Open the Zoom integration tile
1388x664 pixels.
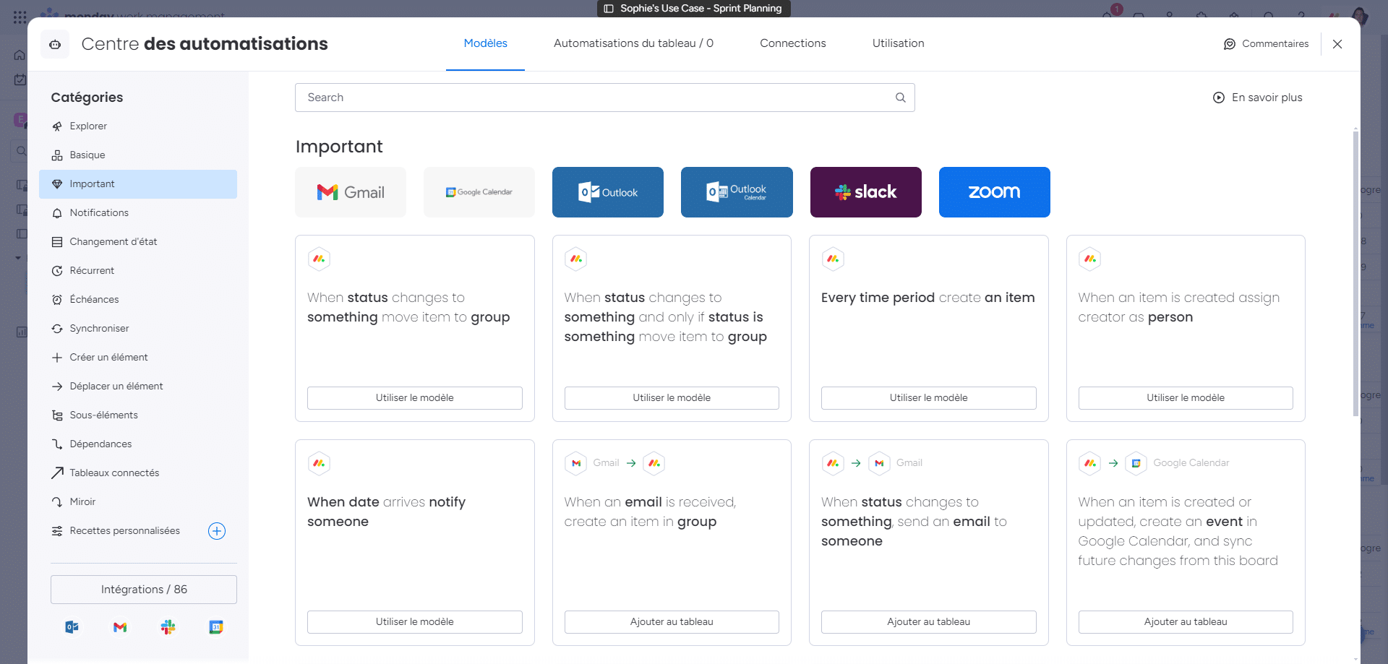click(995, 192)
